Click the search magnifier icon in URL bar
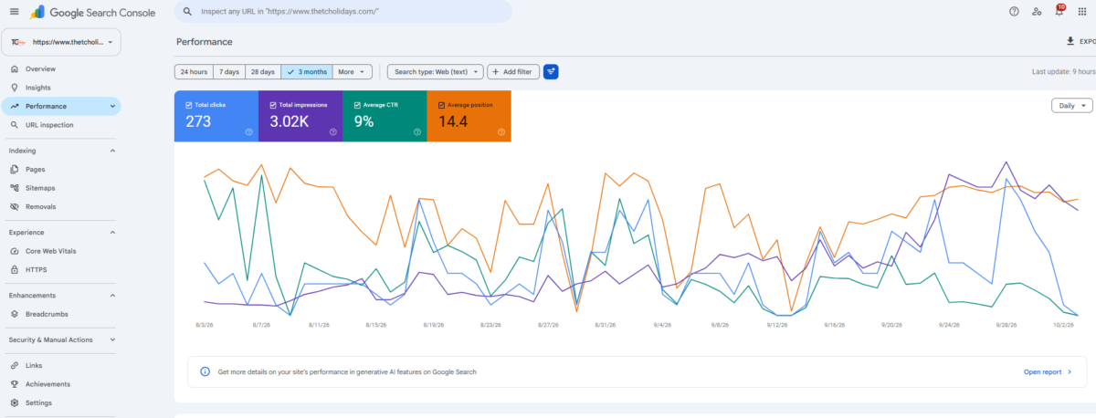 click(187, 12)
